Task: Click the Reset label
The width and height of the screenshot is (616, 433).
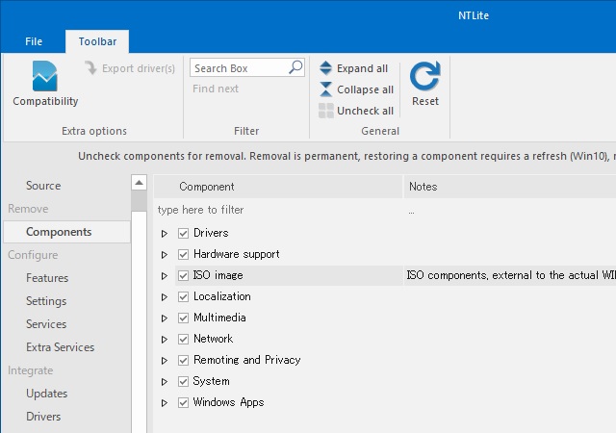Action: pos(425,101)
